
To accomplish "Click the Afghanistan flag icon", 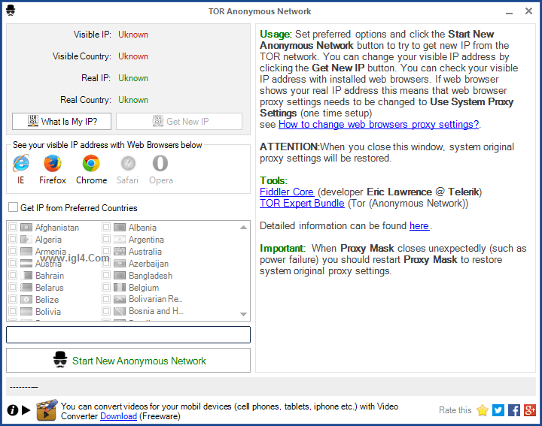I will (26, 228).
